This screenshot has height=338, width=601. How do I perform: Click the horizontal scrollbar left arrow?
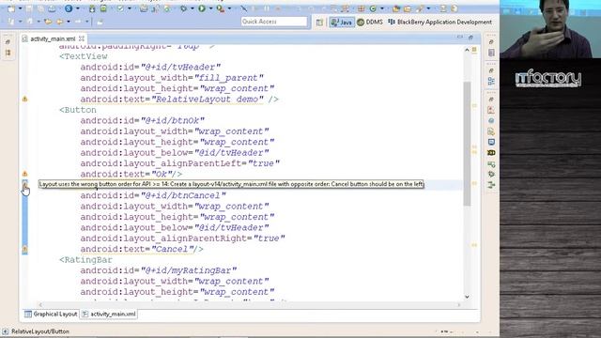[x=41, y=304]
